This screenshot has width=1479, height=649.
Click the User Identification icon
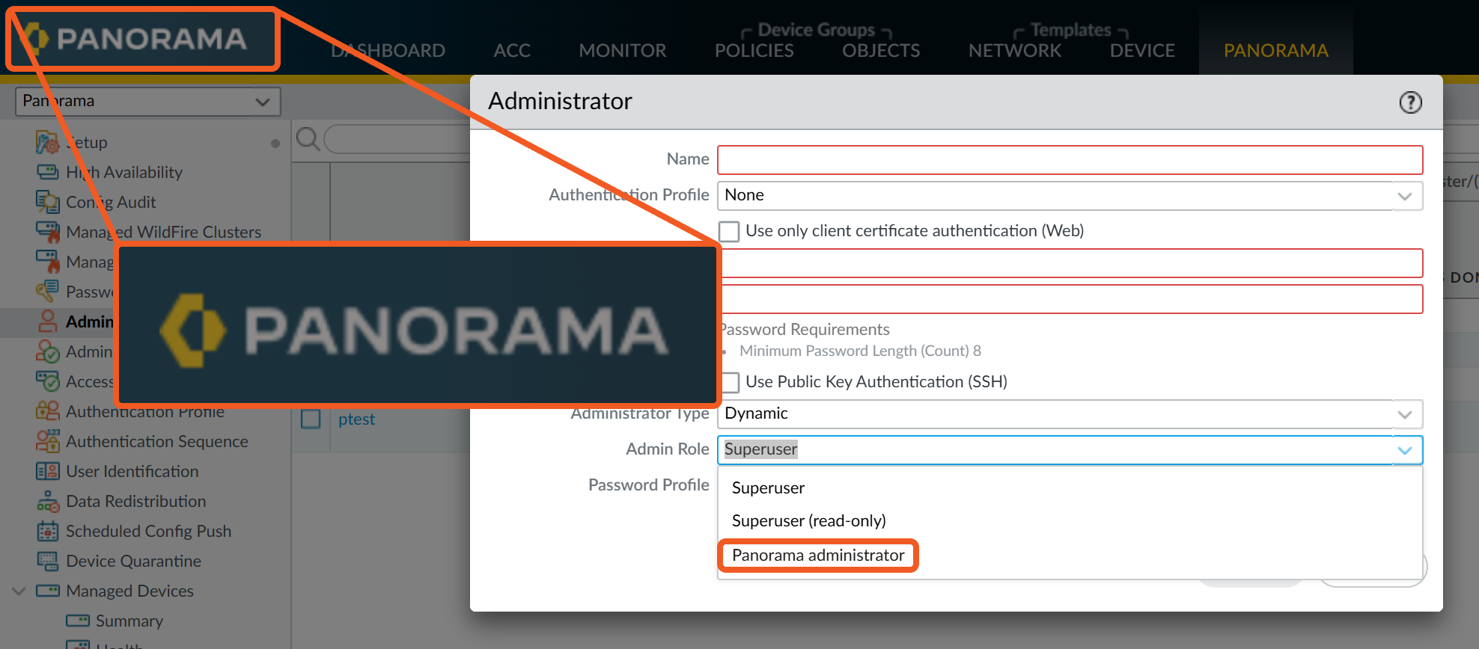click(47, 471)
